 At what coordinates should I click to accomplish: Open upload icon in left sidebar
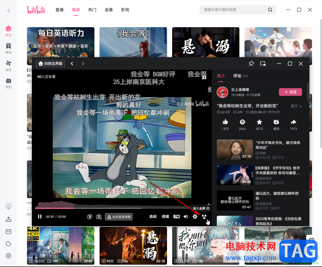(8, 219)
